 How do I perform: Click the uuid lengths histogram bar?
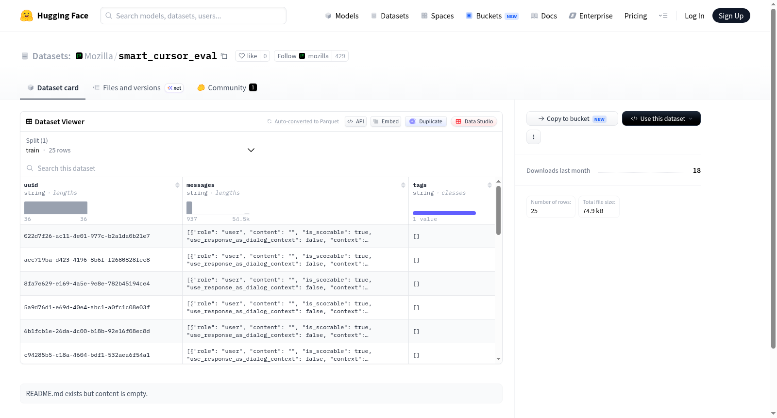56,208
